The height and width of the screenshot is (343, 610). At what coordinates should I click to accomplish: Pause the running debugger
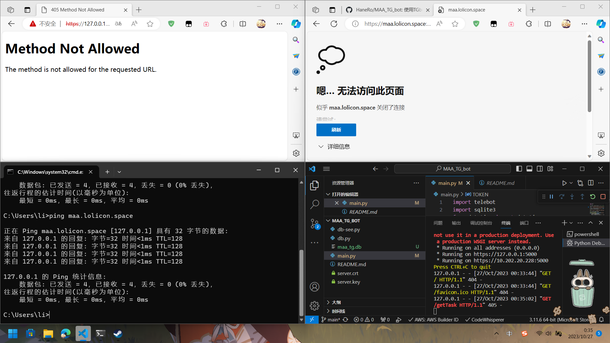click(x=552, y=197)
